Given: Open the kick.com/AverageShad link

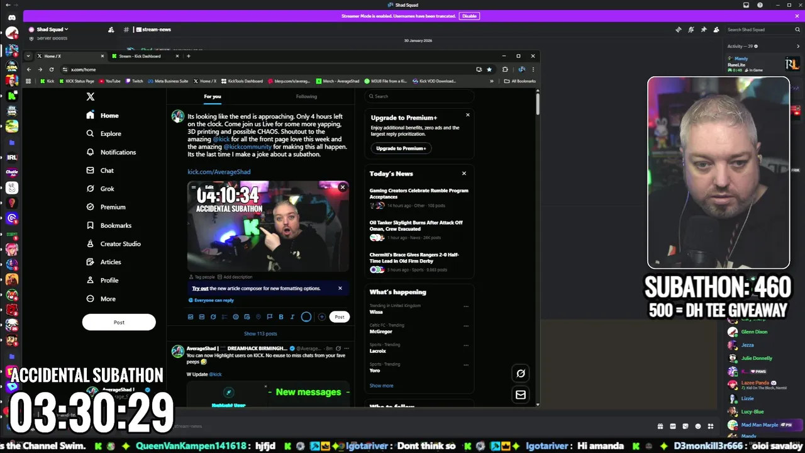Looking at the screenshot, I should [219, 172].
